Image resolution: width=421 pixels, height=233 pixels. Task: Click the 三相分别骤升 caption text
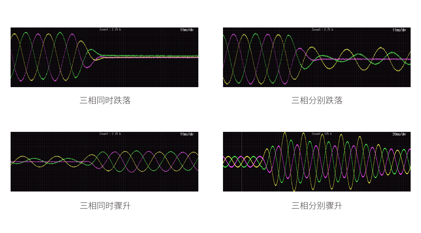[x=317, y=206]
